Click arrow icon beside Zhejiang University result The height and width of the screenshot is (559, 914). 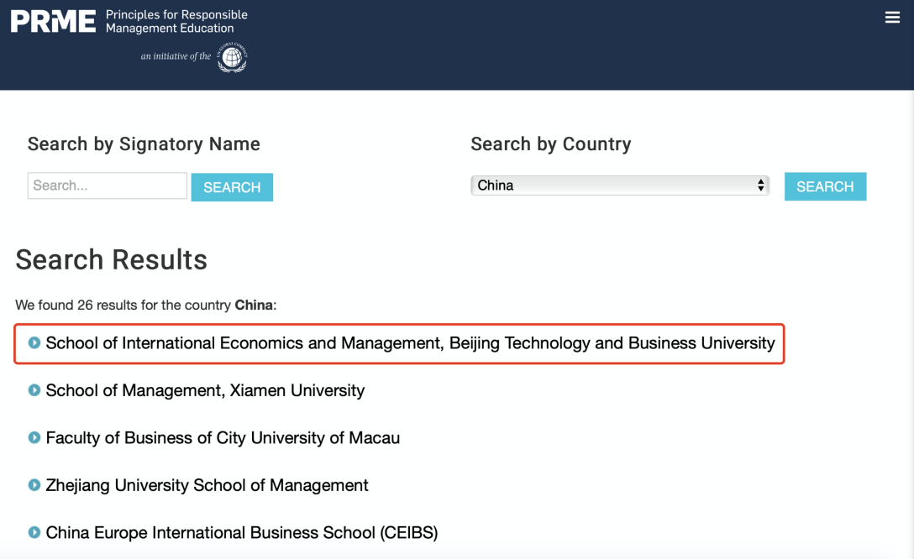point(34,485)
